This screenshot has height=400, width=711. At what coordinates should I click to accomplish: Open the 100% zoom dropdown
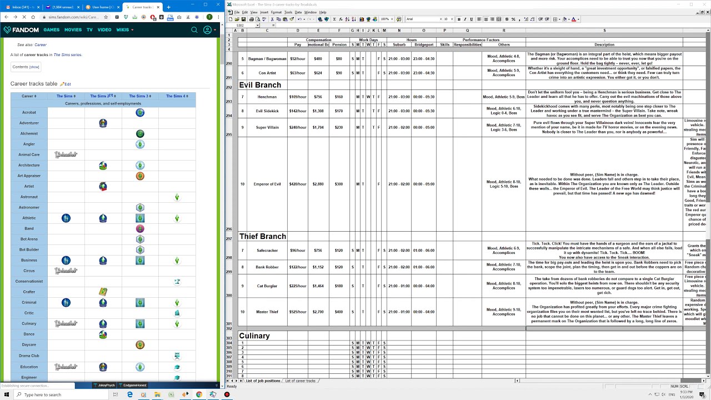pos(392,19)
